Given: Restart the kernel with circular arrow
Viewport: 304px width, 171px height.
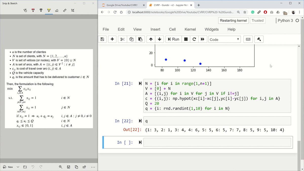Looking at the screenshot, I should (194, 39).
